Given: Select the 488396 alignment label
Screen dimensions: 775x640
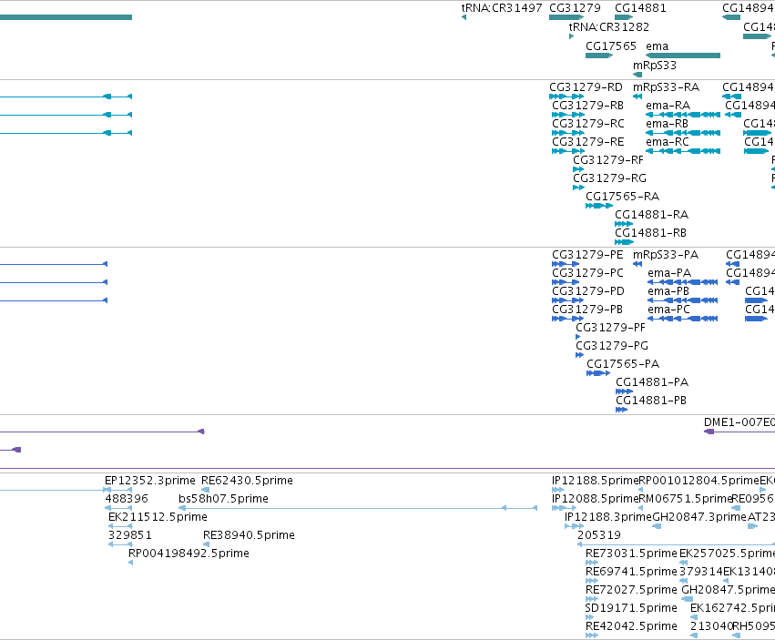Looking at the screenshot, I should (126, 499).
